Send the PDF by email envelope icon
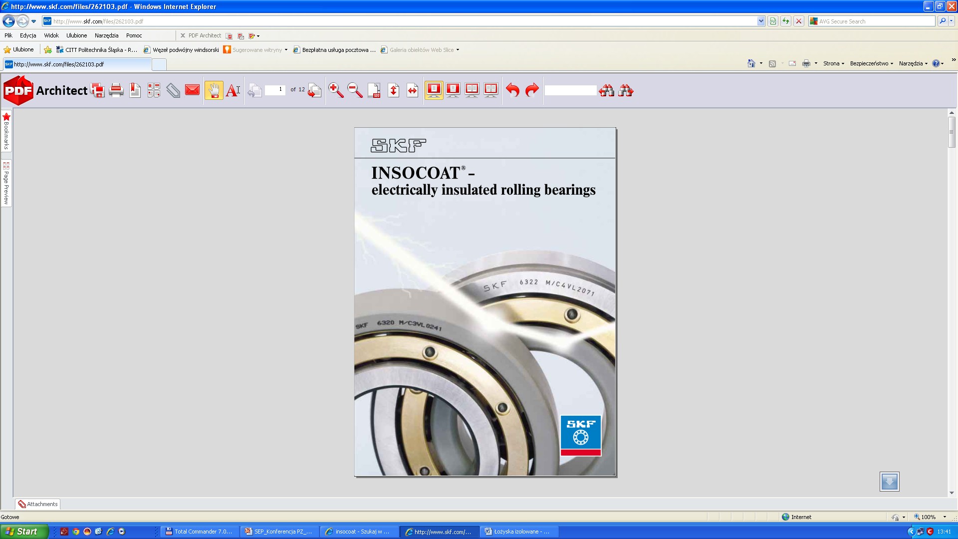 coord(192,90)
